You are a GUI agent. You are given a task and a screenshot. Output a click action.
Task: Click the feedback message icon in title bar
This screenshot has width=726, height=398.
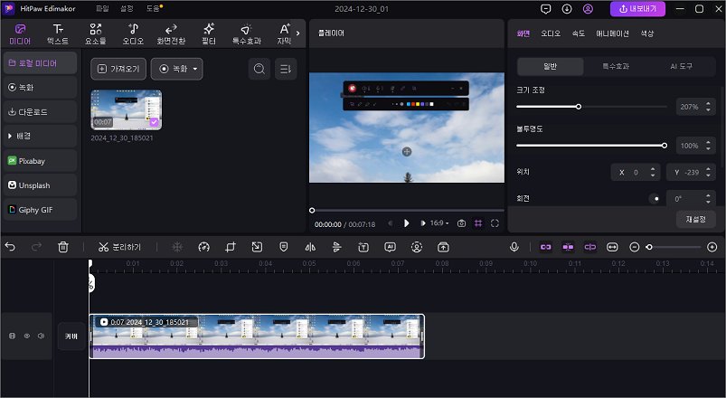pos(546,9)
